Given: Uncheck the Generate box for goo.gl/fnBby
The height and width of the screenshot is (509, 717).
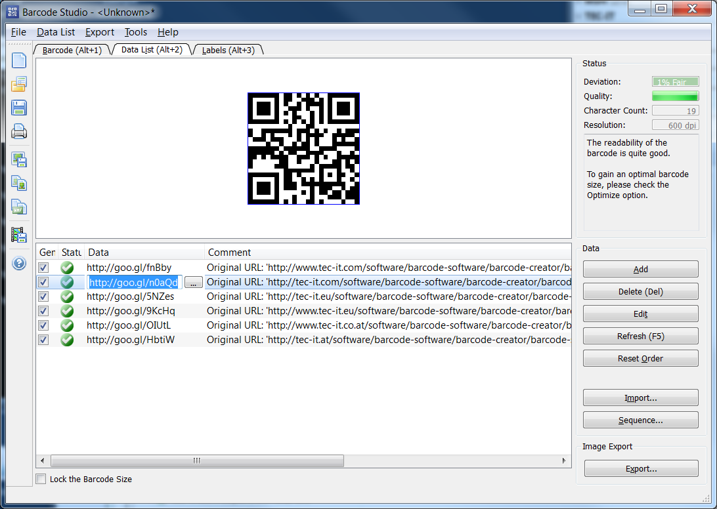Looking at the screenshot, I should (x=43, y=268).
